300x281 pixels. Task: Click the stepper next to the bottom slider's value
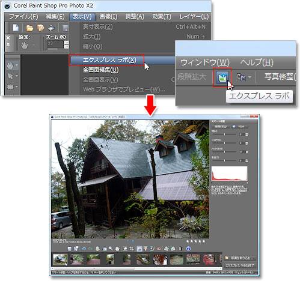[x=246, y=160]
